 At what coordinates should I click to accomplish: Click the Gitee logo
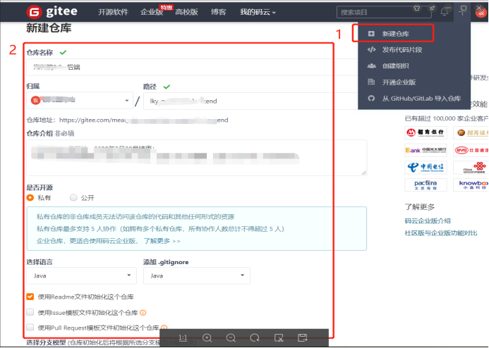click(52, 12)
